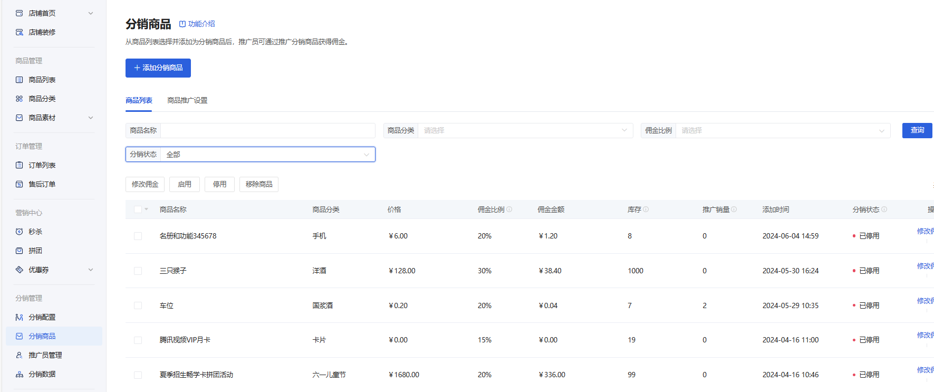Check the box for 三只猴子 row
Screen dimensions: 934x392
(x=138, y=271)
